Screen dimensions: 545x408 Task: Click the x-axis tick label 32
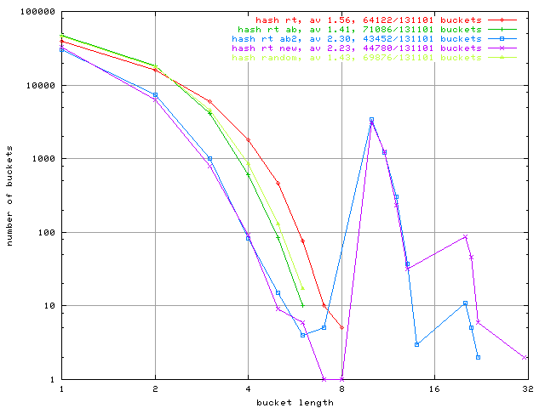click(x=528, y=389)
